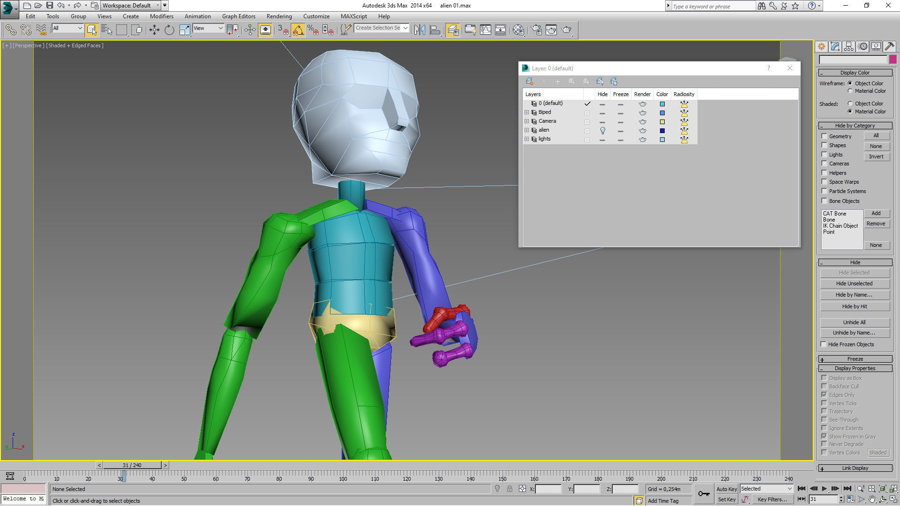Click the Mirror tool icon
The image size is (900, 506).
(x=420, y=30)
